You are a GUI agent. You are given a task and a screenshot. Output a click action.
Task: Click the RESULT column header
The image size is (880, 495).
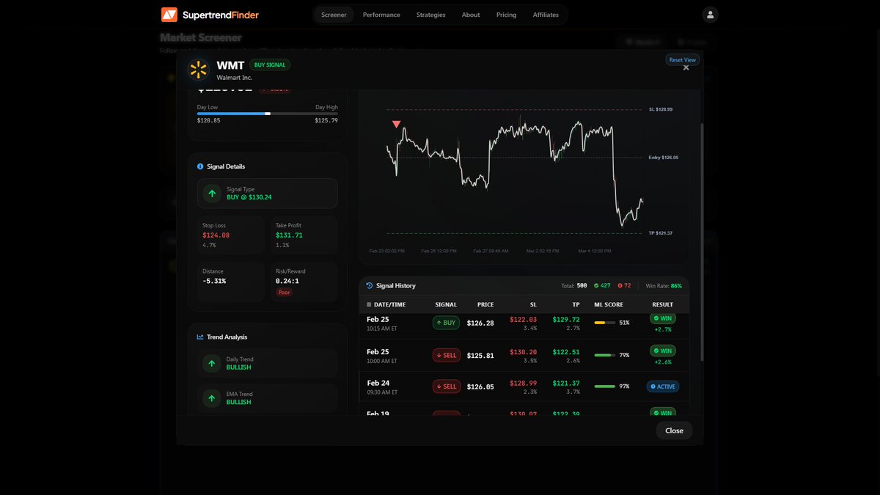662,304
